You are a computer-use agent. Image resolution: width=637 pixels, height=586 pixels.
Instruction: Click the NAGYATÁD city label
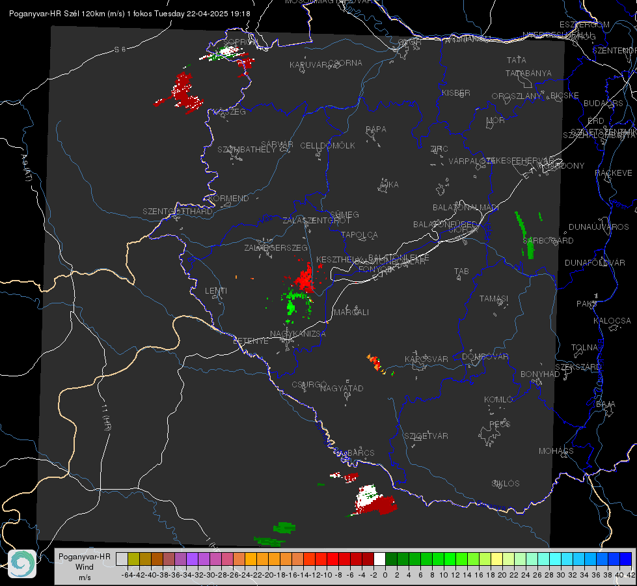342,388
